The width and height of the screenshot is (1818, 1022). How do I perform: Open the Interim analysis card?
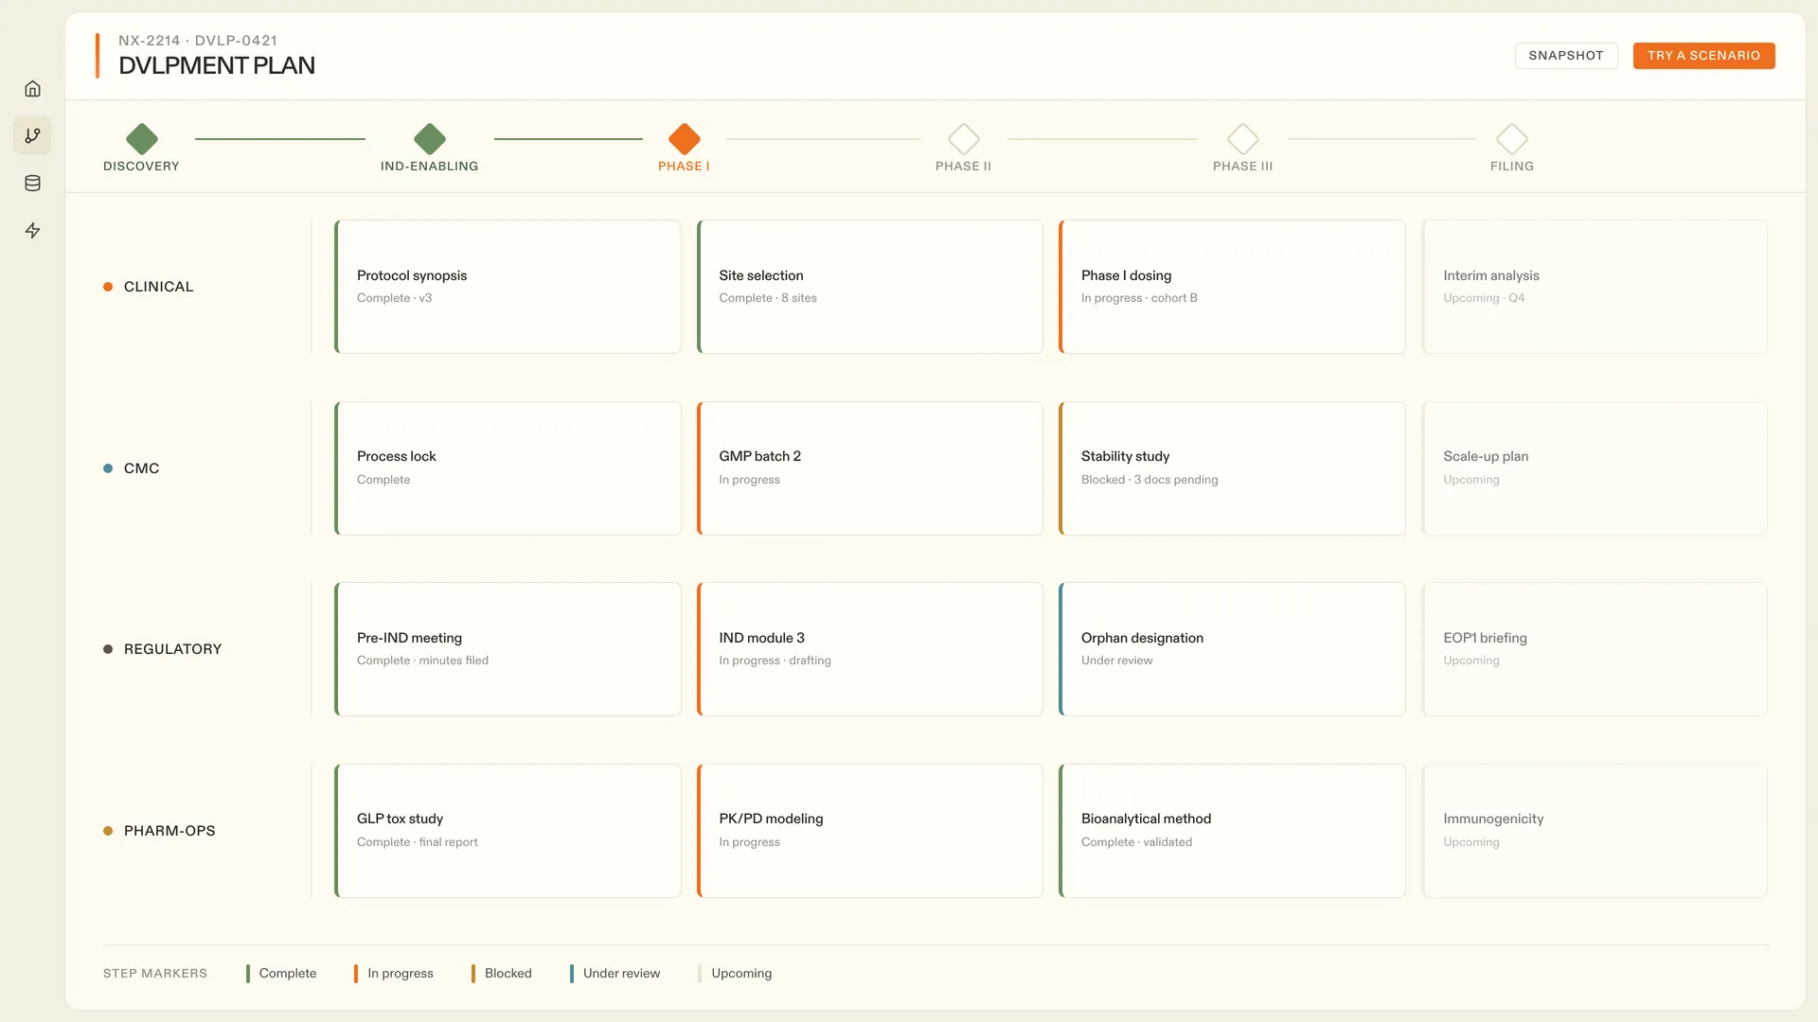point(1595,287)
